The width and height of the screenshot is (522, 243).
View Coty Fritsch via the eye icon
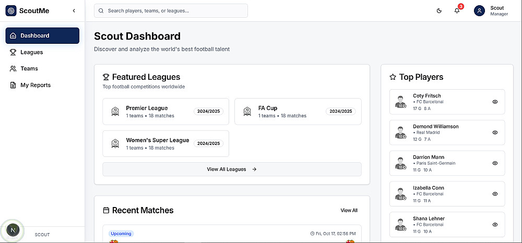coord(495,102)
